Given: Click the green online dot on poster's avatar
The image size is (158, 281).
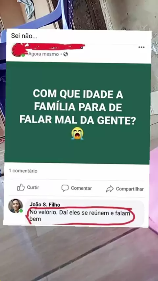Looking at the screenshot, I should tap(23, 55).
